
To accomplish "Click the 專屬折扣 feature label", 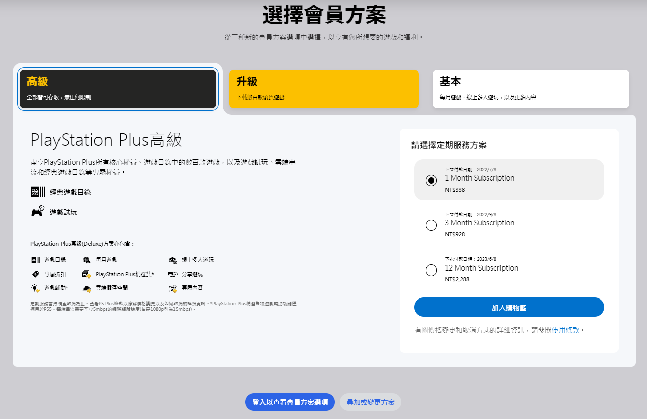I will coord(55,274).
